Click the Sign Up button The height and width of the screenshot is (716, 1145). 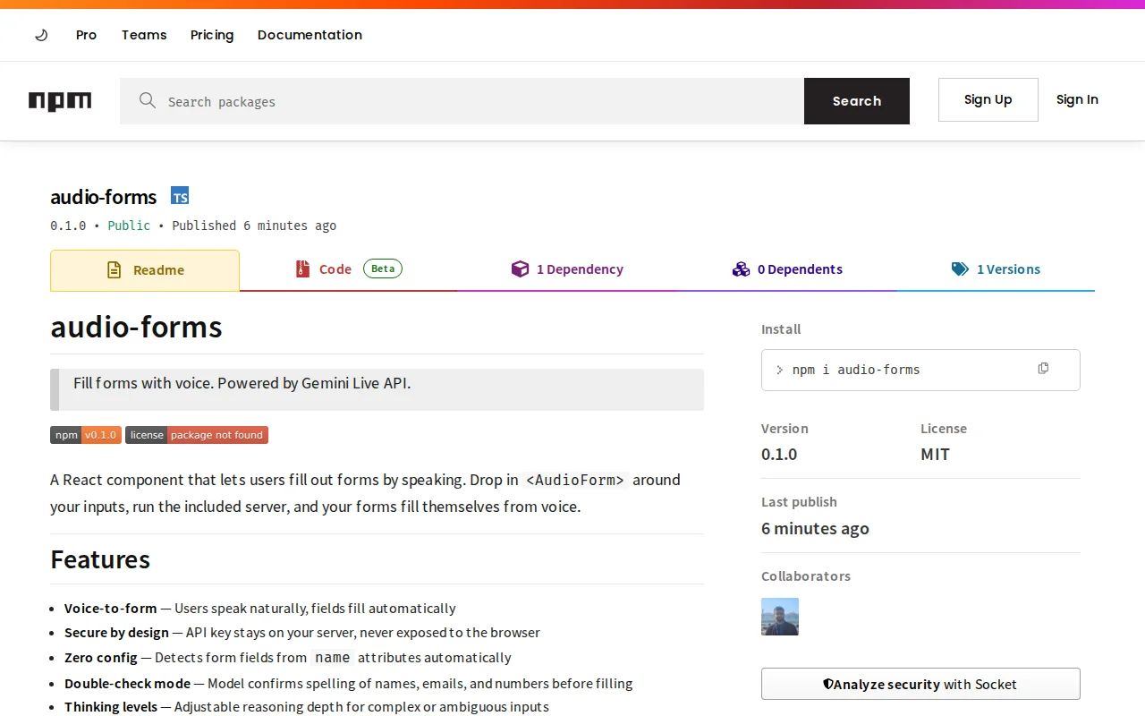click(988, 99)
